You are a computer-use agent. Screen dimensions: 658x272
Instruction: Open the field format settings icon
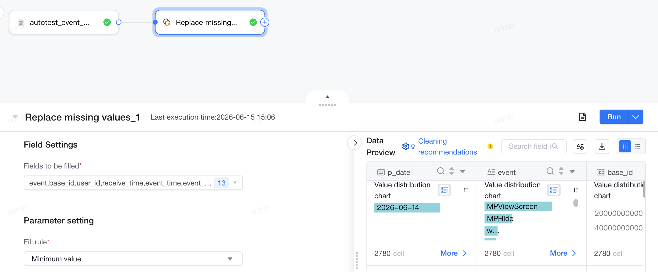[x=580, y=146]
